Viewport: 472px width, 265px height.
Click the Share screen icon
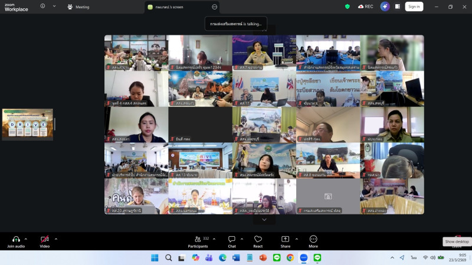coord(285,239)
